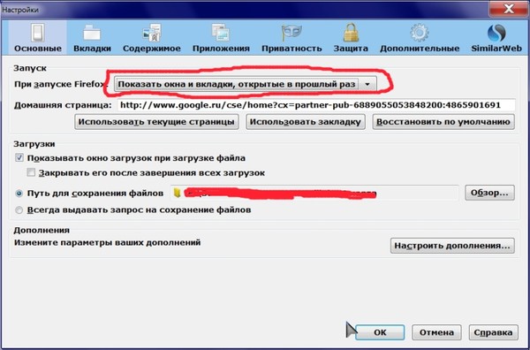Select Путь для сохранения файлов radio button

(x=19, y=194)
